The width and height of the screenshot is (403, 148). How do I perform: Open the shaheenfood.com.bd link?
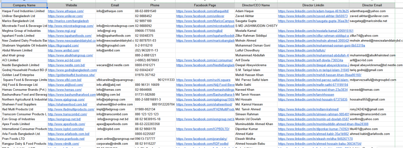click(68, 104)
